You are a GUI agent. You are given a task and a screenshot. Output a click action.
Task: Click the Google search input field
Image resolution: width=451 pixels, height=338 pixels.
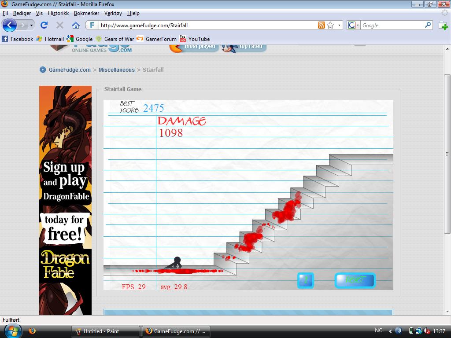[x=392, y=25]
